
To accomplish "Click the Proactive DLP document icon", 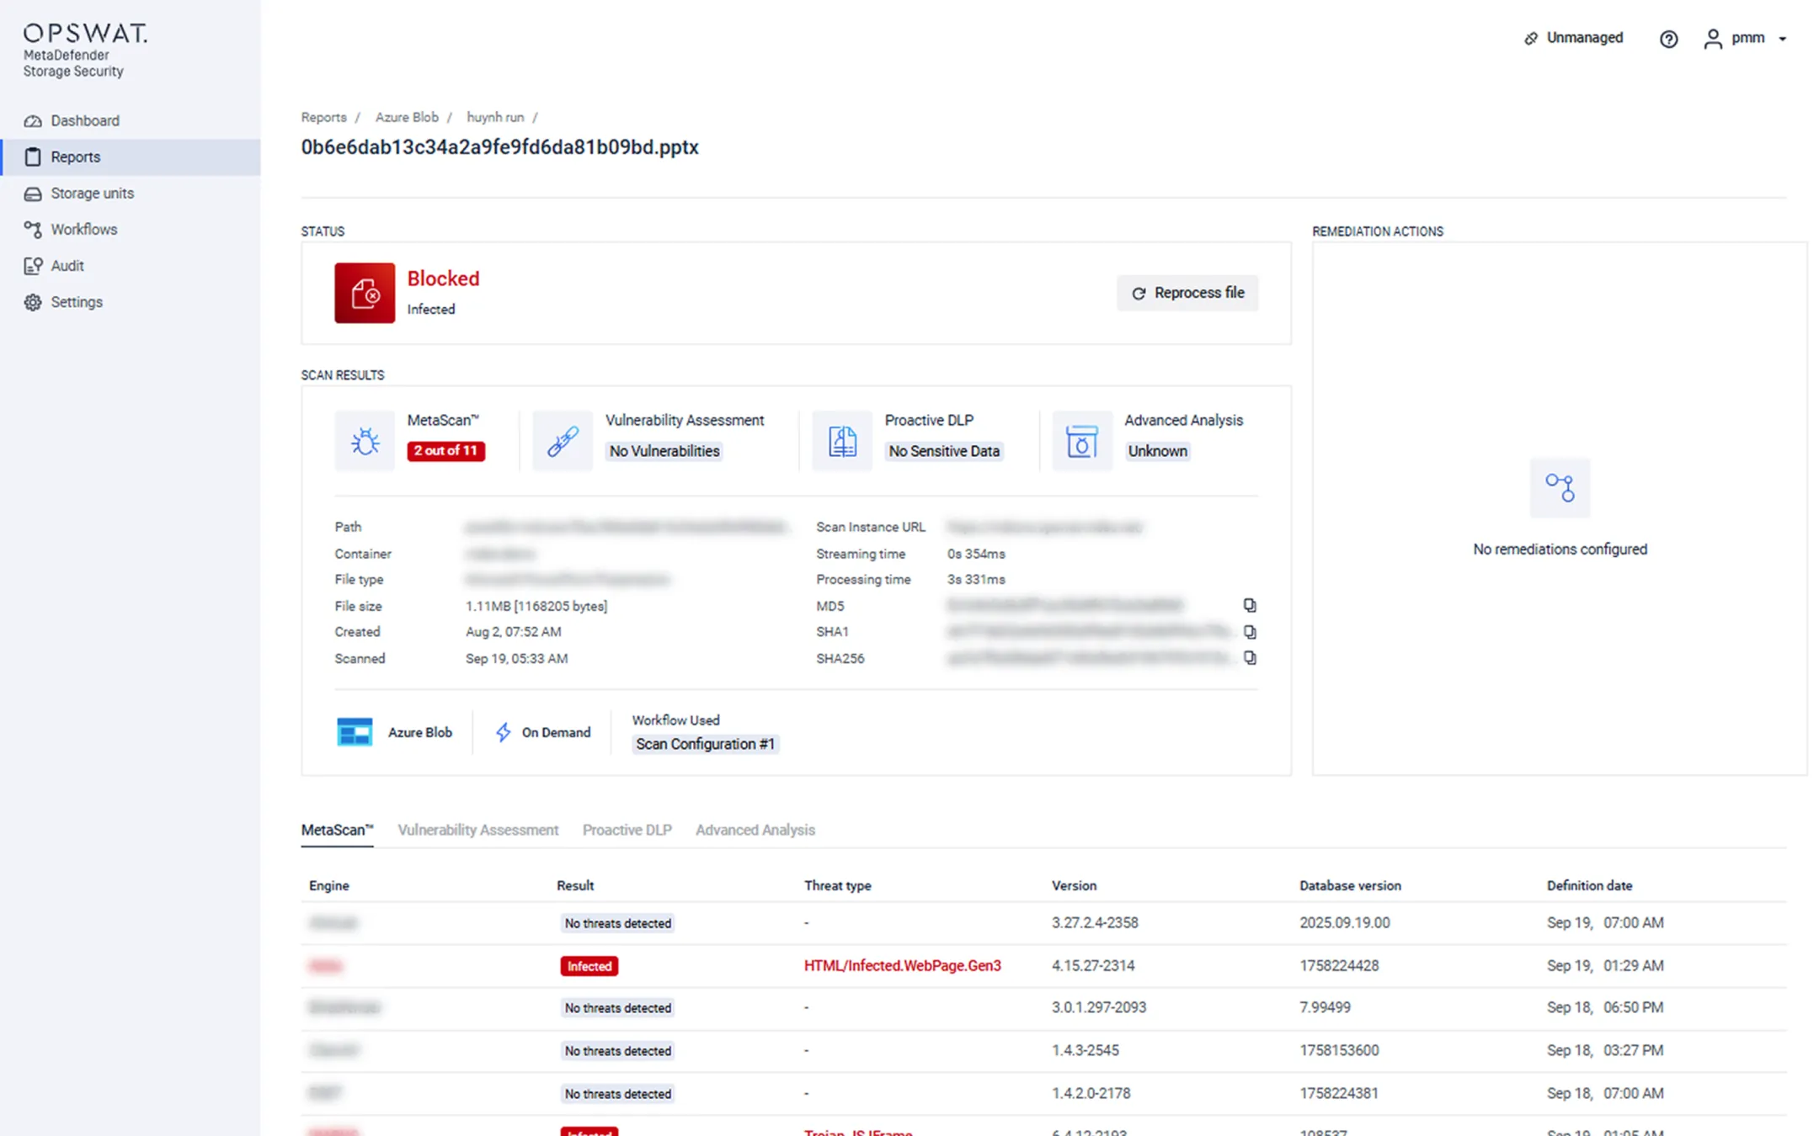I will [841, 439].
